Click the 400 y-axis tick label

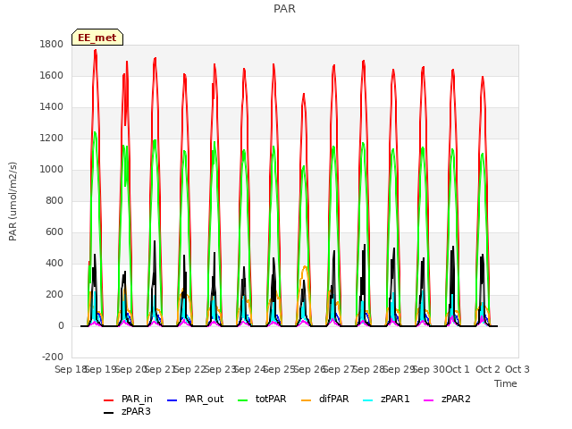(55, 264)
